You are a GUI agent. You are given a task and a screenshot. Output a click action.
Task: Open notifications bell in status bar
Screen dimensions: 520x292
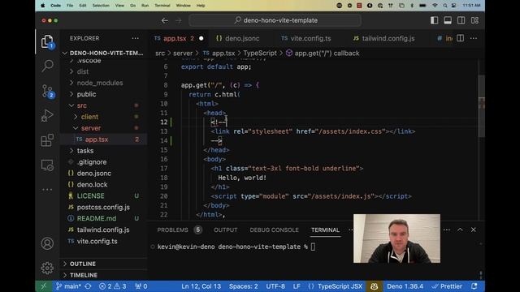[474, 286]
